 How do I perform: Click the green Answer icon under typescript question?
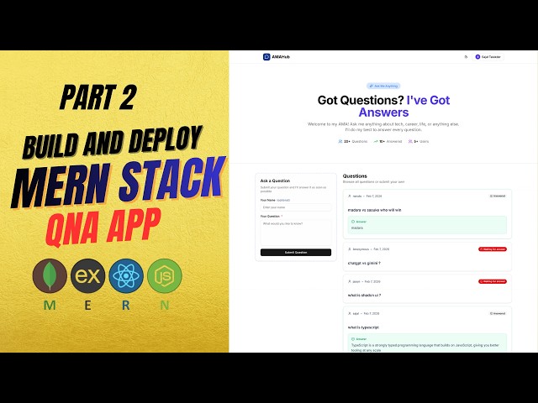(353, 339)
